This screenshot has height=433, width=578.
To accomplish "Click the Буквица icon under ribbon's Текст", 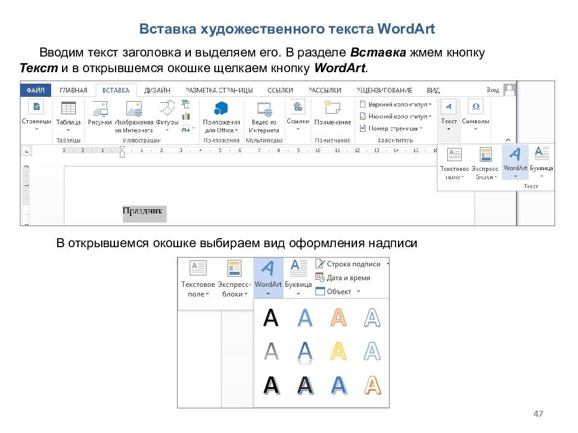I will tap(541, 162).
